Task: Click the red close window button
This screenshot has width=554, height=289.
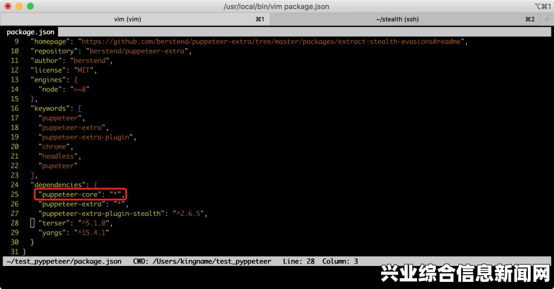Action: click(x=8, y=6)
